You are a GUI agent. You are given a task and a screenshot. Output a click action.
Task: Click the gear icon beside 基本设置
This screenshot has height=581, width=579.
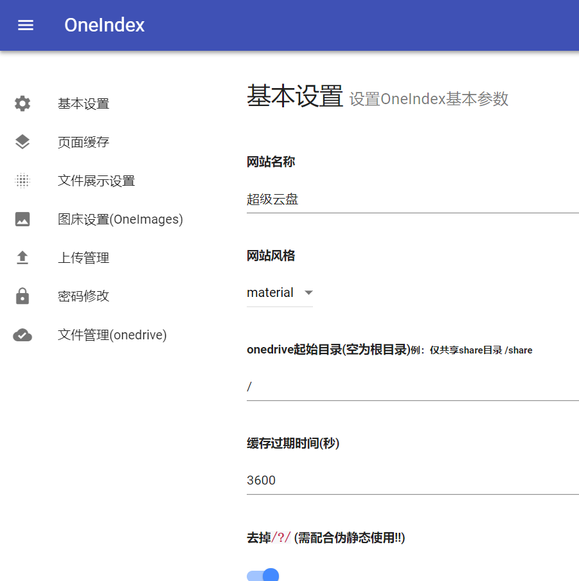click(x=22, y=103)
